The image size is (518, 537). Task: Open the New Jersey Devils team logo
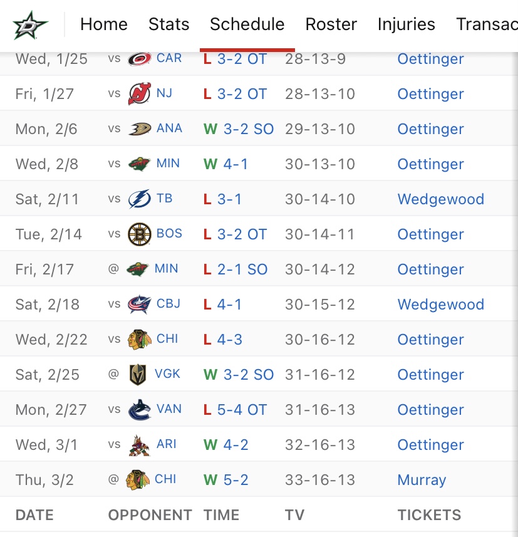coord(139,93)
